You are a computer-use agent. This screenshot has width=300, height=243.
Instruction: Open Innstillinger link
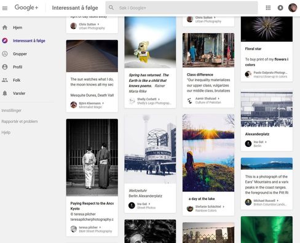pos(12,110)
